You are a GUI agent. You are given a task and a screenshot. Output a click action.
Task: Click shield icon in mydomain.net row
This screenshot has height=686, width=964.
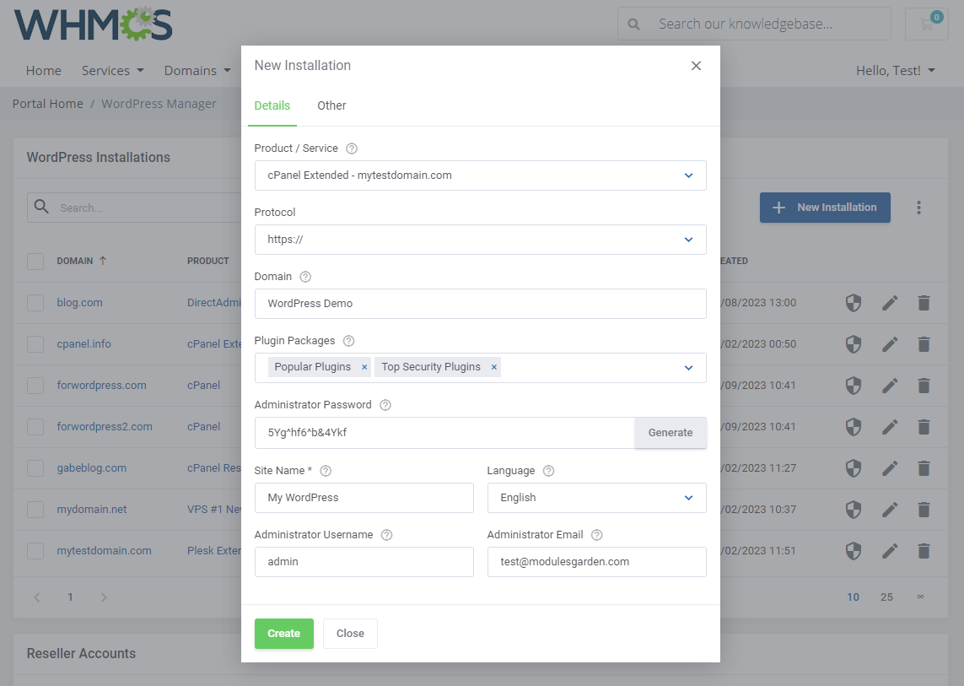854,510
